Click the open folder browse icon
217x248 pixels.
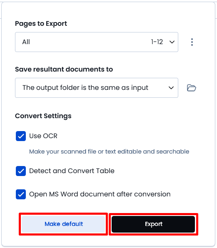click(192, 88)
